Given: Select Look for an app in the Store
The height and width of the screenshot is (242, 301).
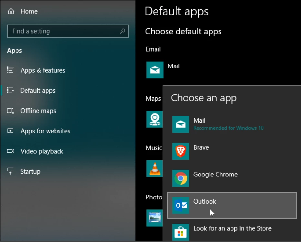Looking at the screenshot, I should coord(232,231).
